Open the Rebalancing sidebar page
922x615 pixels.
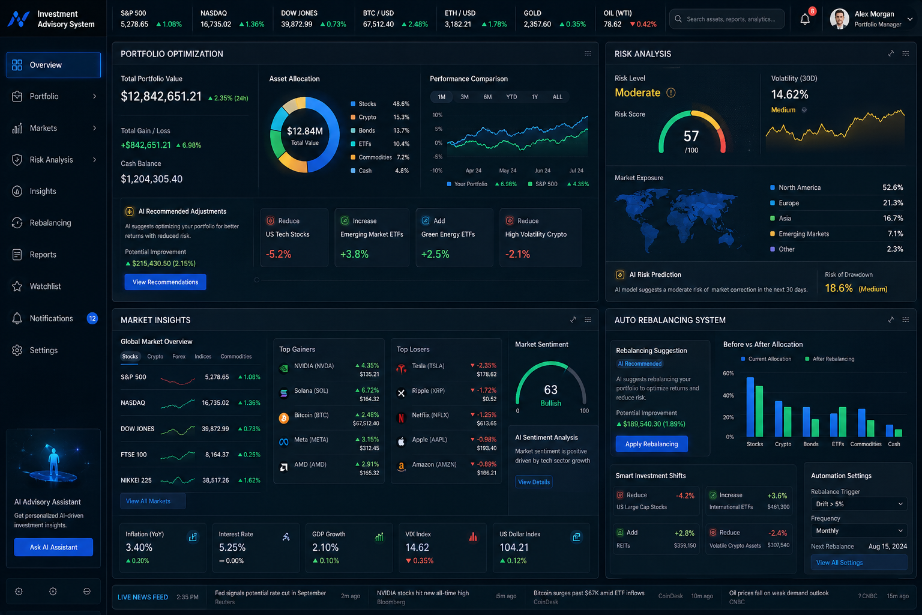53,223
